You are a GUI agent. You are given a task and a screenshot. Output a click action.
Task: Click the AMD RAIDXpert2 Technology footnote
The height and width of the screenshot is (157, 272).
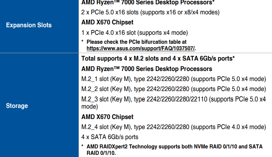pos(175,150)
